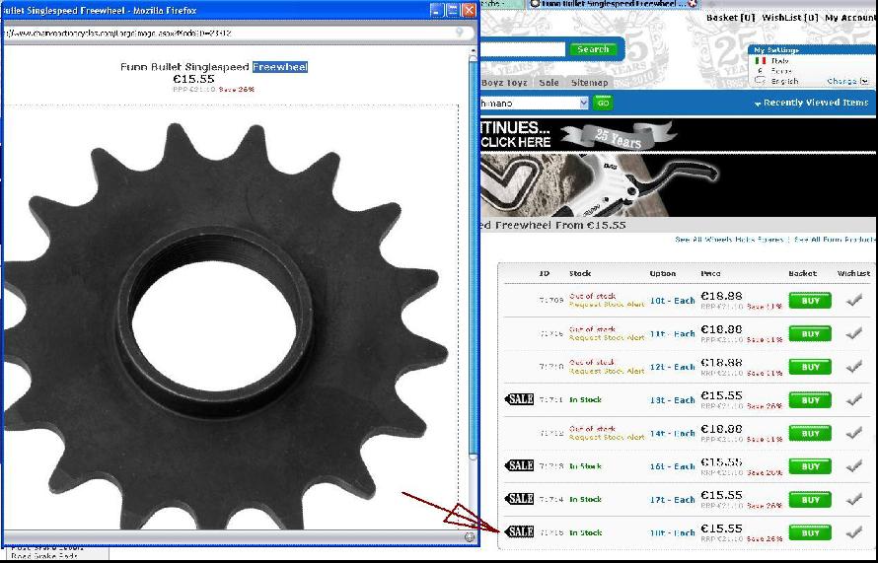Add the 12t option to the wishlist

point(853,367)
